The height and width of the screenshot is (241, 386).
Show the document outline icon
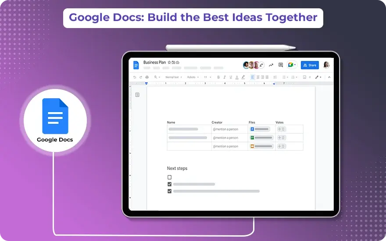[137, 95]
